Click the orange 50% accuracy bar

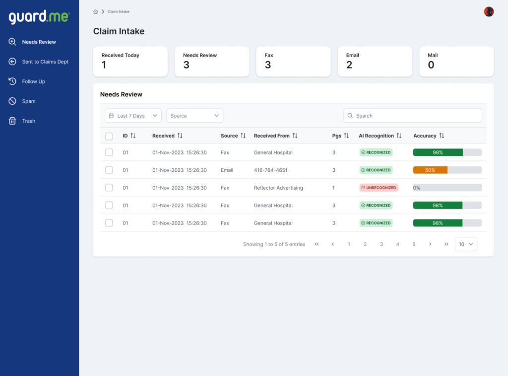click(430, 170)
